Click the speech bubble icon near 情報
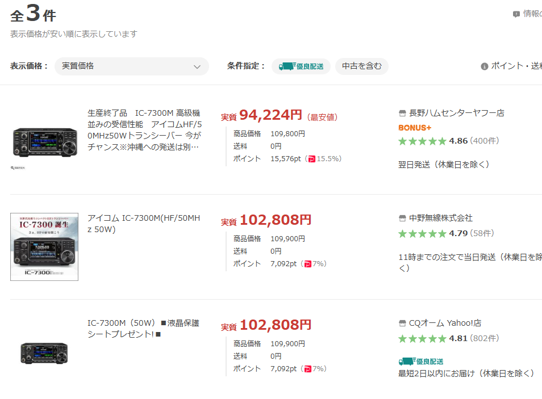 pos(516,14)
